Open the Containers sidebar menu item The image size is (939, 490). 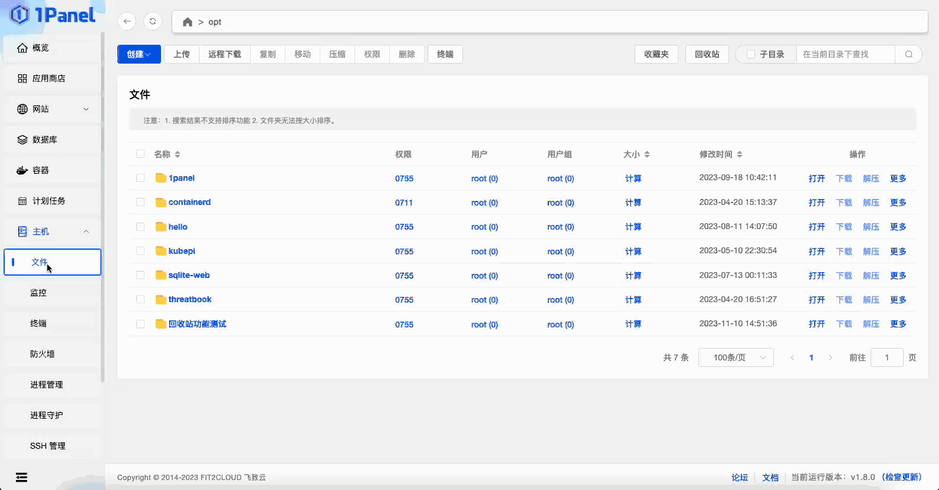click(x=41, y=170)
